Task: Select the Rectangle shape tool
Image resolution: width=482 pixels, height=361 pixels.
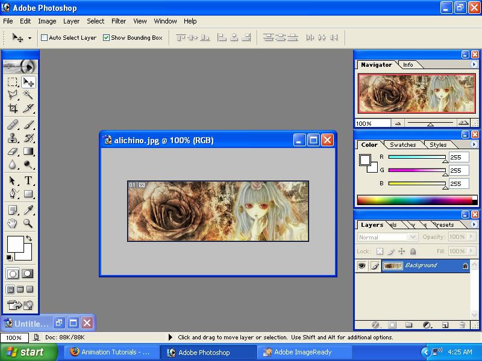Action: click(x=28, y=194)
